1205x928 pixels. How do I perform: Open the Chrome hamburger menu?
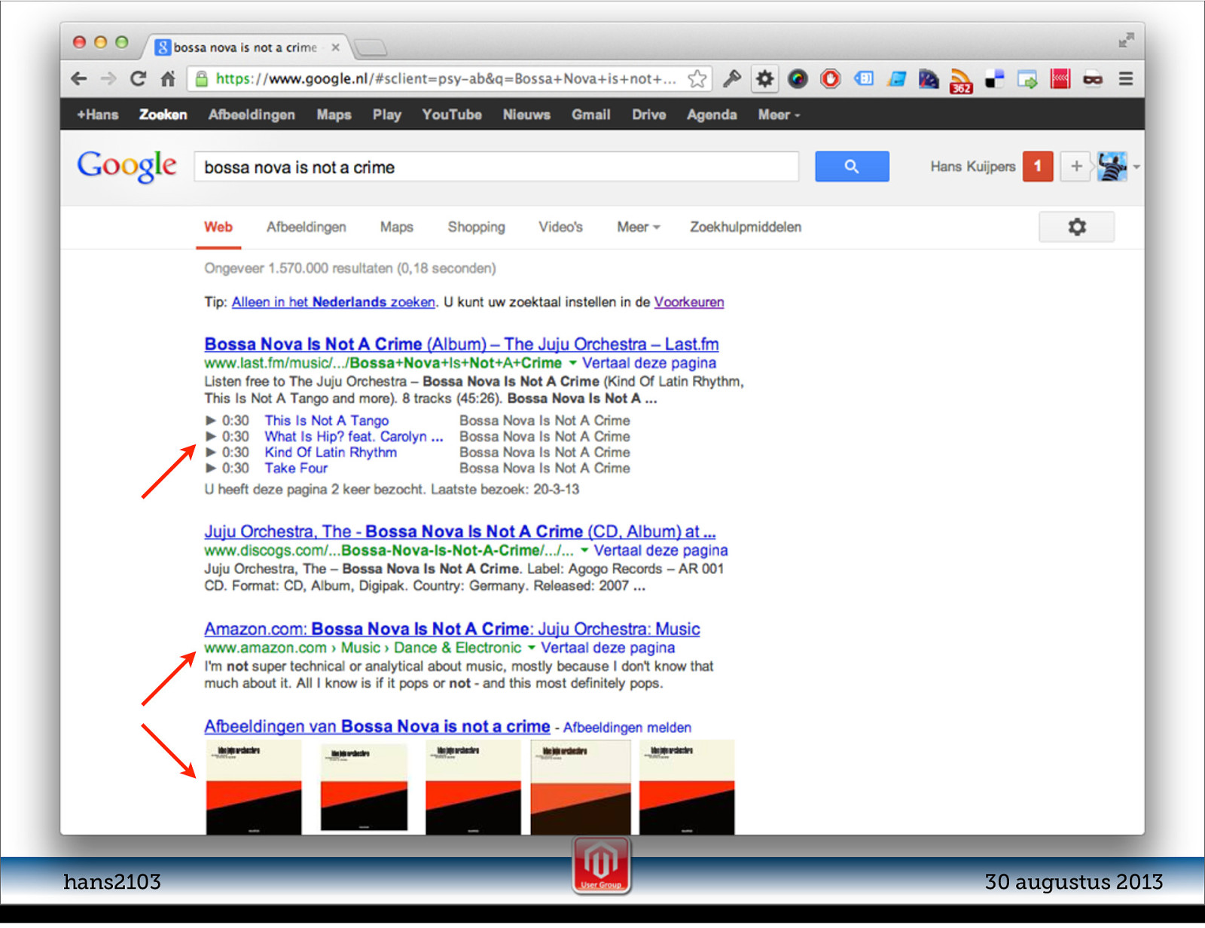[x=1126, y=78]
